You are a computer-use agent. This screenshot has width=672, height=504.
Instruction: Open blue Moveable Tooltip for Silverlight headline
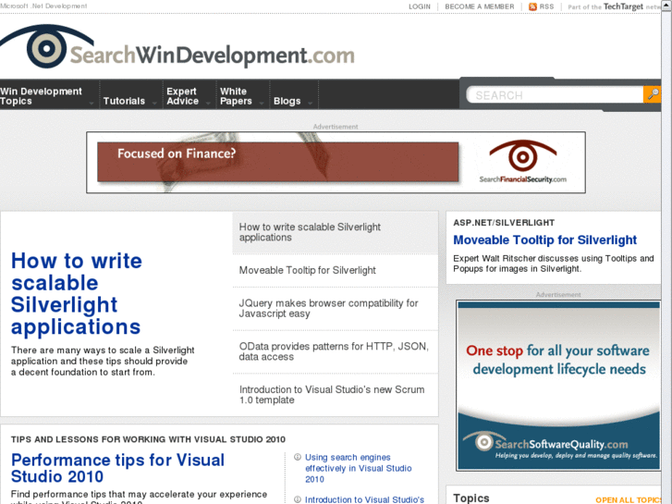click(x=544, y=240)
